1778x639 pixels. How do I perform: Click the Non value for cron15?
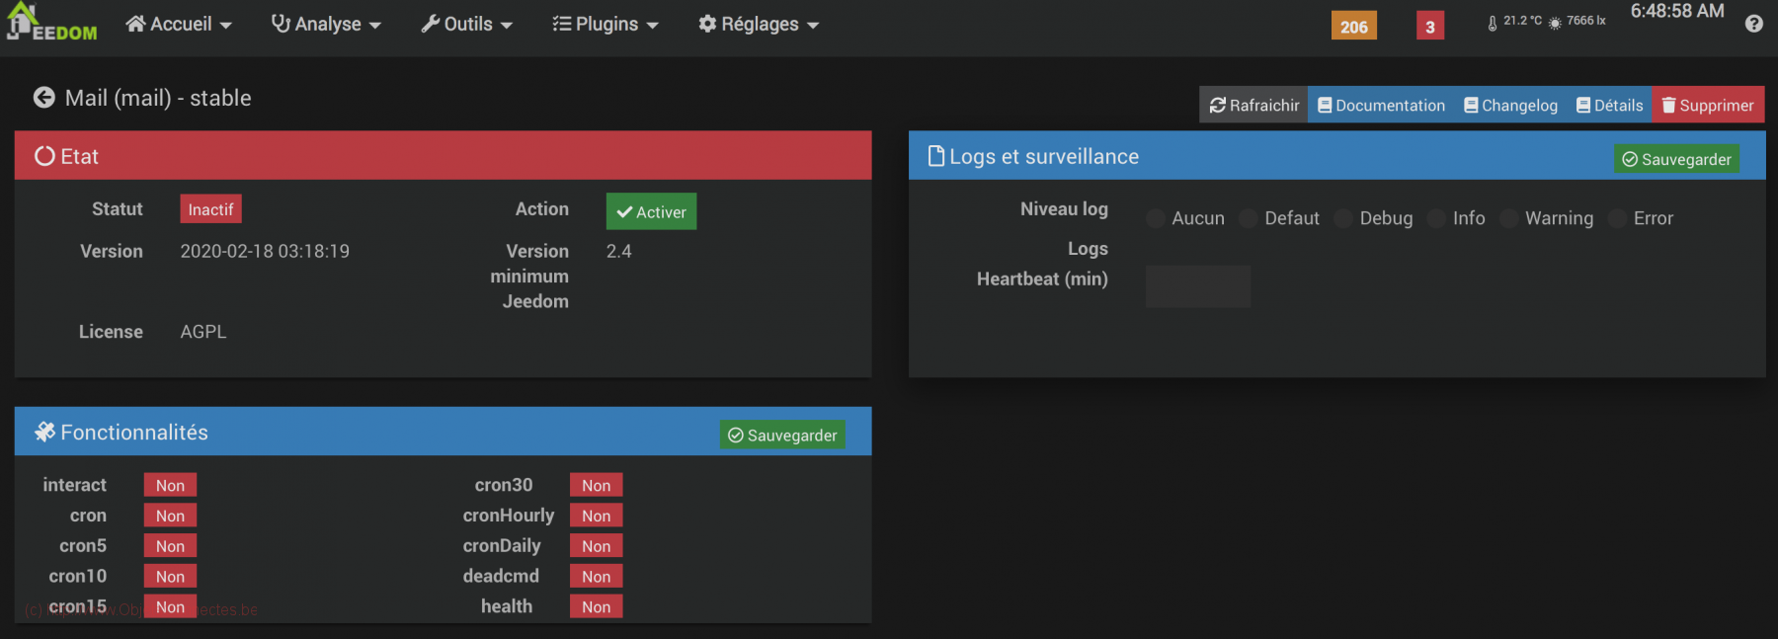coord(170,606)
